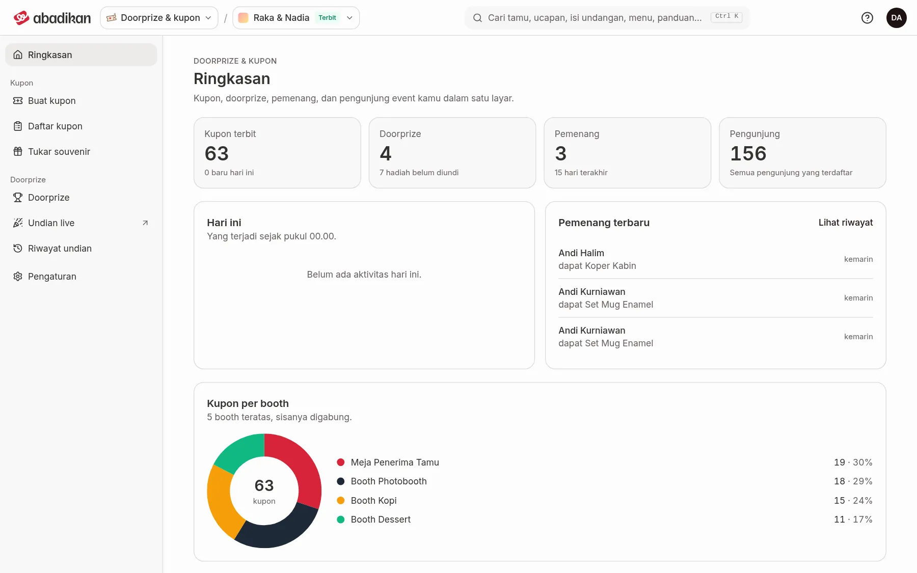Click the Lihat riwayat link
The height and width of the screenshot is (573, 917).
coord(846,223)
